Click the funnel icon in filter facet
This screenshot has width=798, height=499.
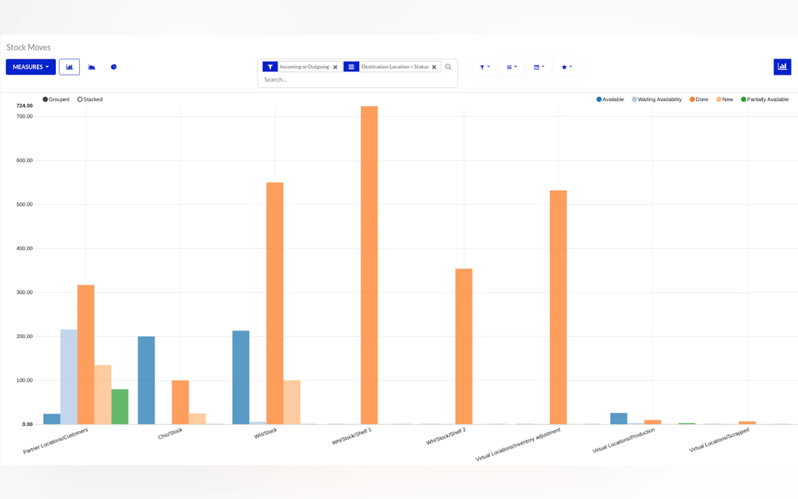coord(270,67)
